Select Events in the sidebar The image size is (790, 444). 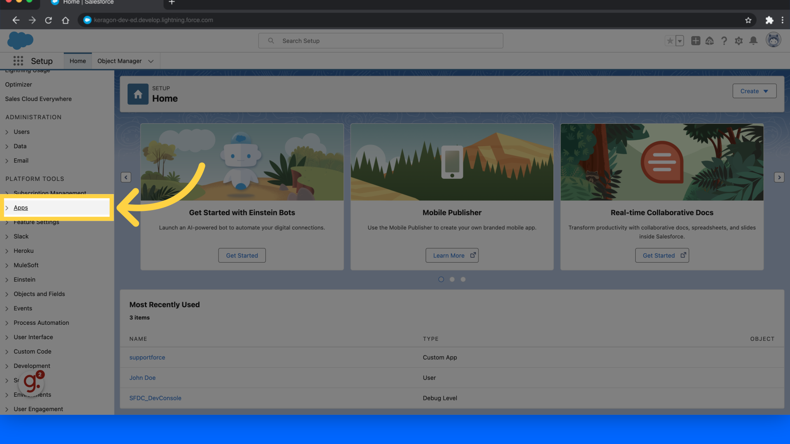coord(23,308)
